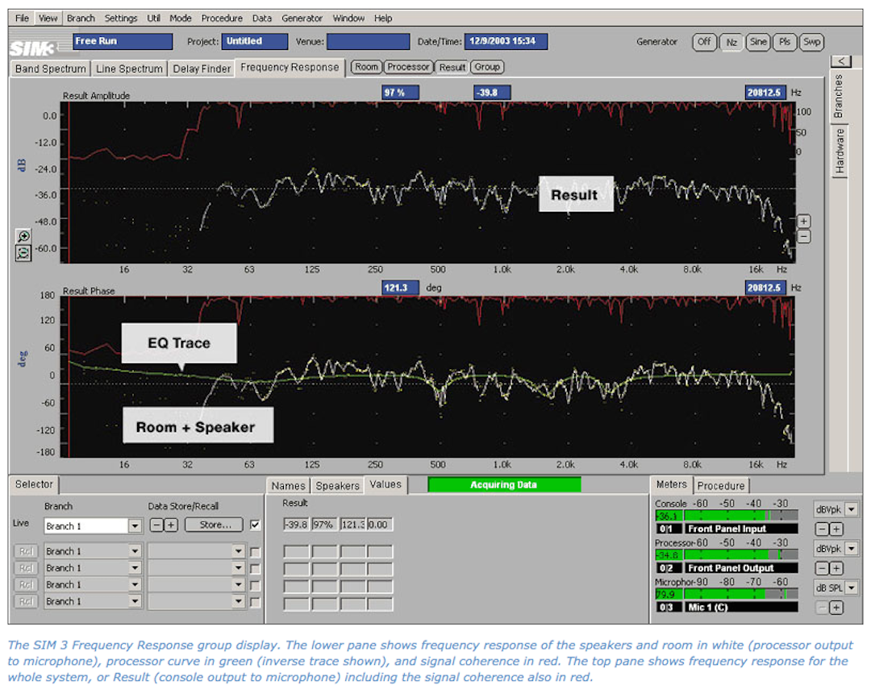This screenshot has height=693, width=871.
Task: Click the plus button beside Store
Action: click(x=171, y=525)
